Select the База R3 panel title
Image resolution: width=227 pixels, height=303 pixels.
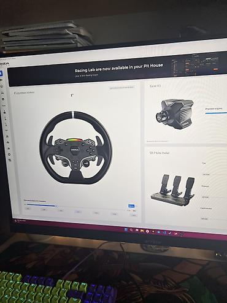(155, 86)
